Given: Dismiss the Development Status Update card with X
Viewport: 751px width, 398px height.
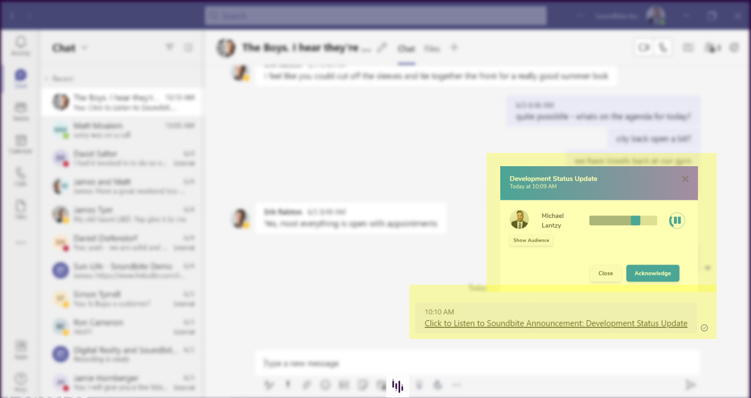Looking at the screenshot, I should pyautogui.click(x=685, y=179).
